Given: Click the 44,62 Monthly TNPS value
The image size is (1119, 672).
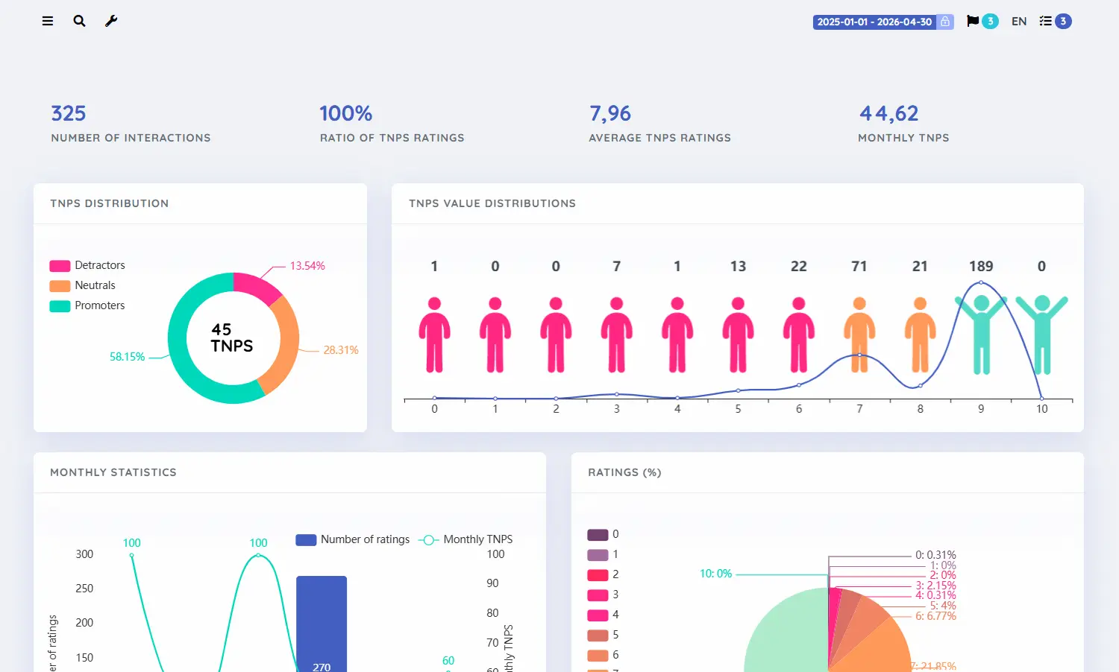Looking at the screenshot, I should point(889,113).
